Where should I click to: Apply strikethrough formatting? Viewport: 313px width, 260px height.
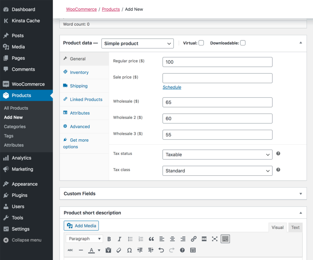70,250
